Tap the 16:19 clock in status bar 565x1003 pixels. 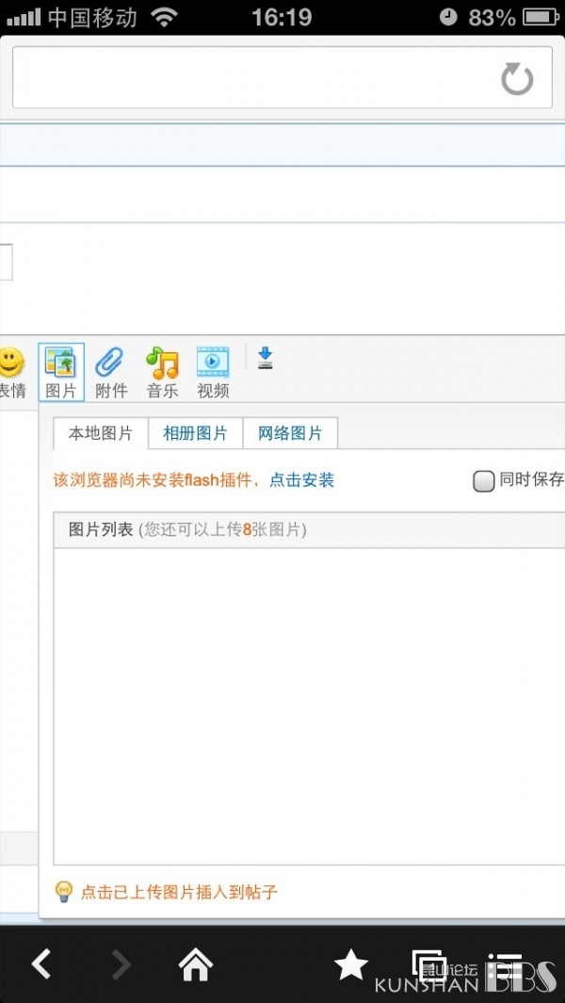pyautogui.click(x=282, y=17)
